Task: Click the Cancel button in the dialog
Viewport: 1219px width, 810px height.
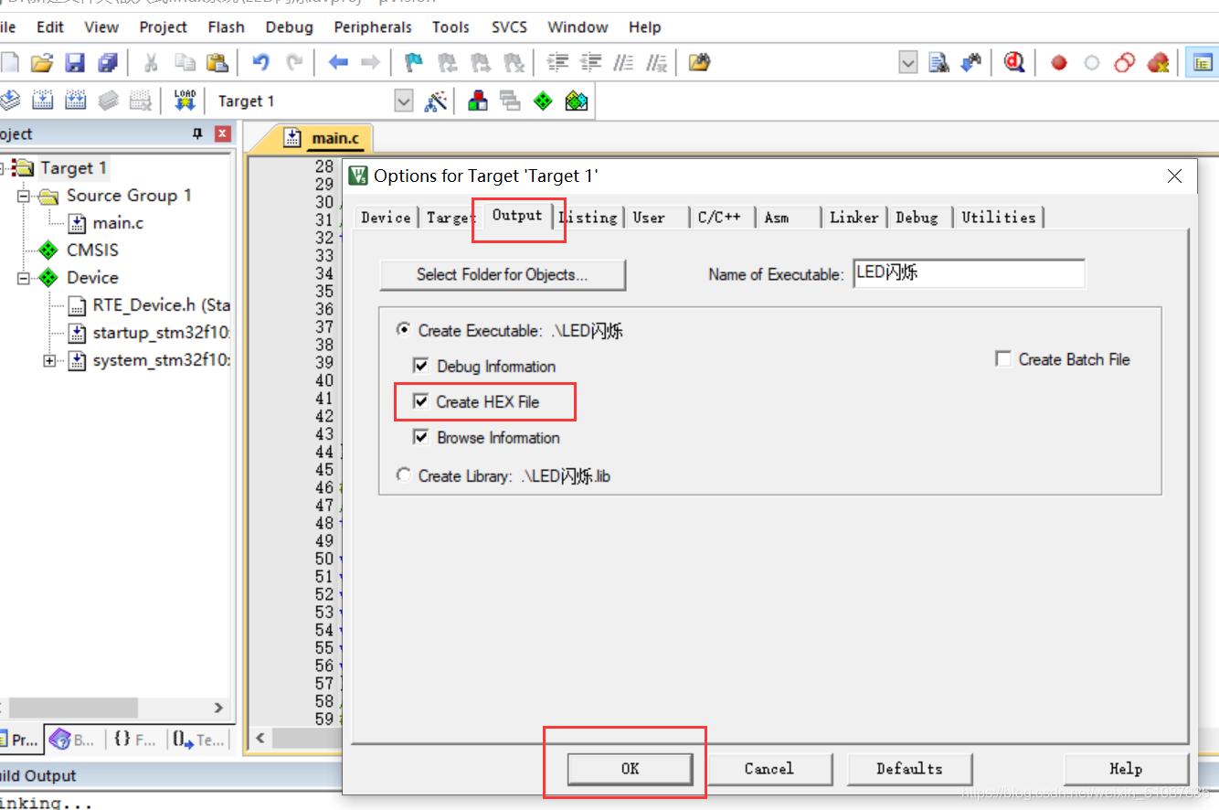Action: coord(769,768)
